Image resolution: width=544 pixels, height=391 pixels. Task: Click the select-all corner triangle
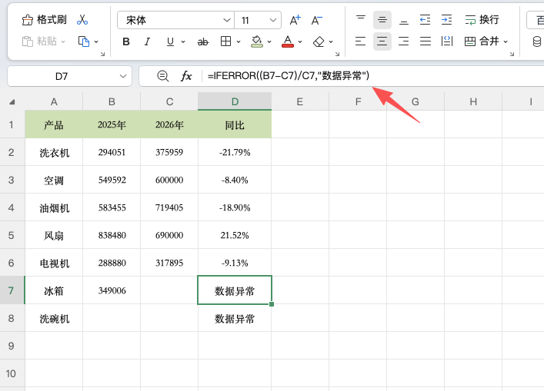coord(12,102)
